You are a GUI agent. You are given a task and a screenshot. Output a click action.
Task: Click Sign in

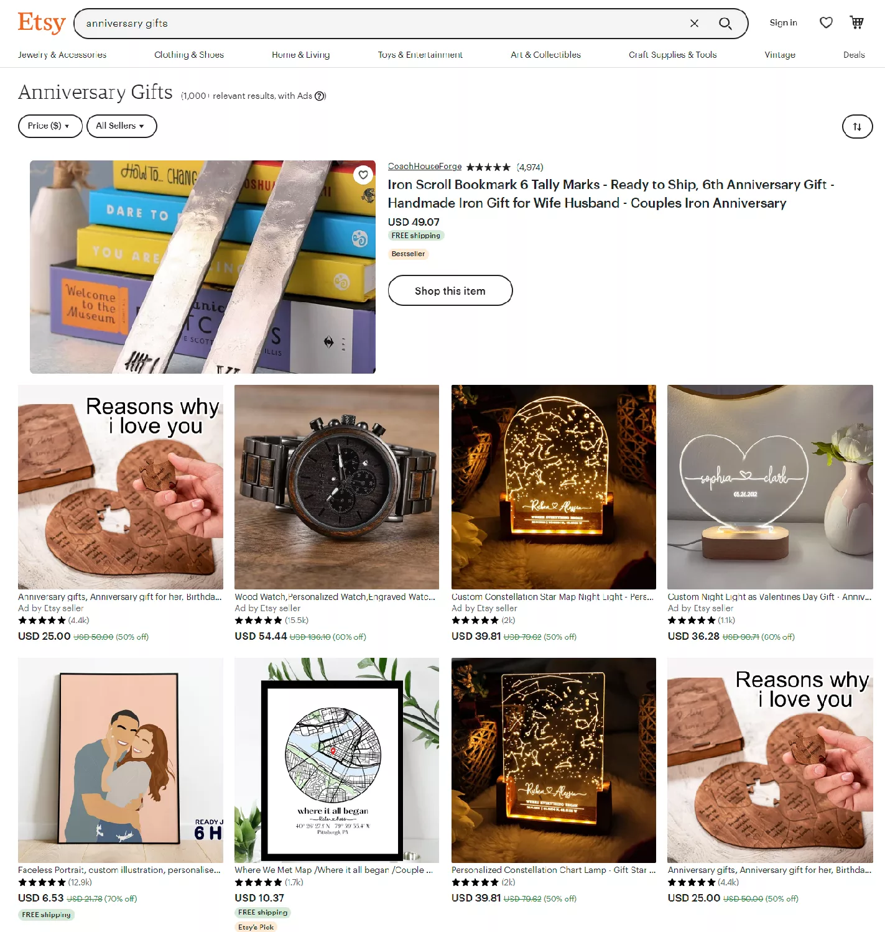[x=783, y=23]
